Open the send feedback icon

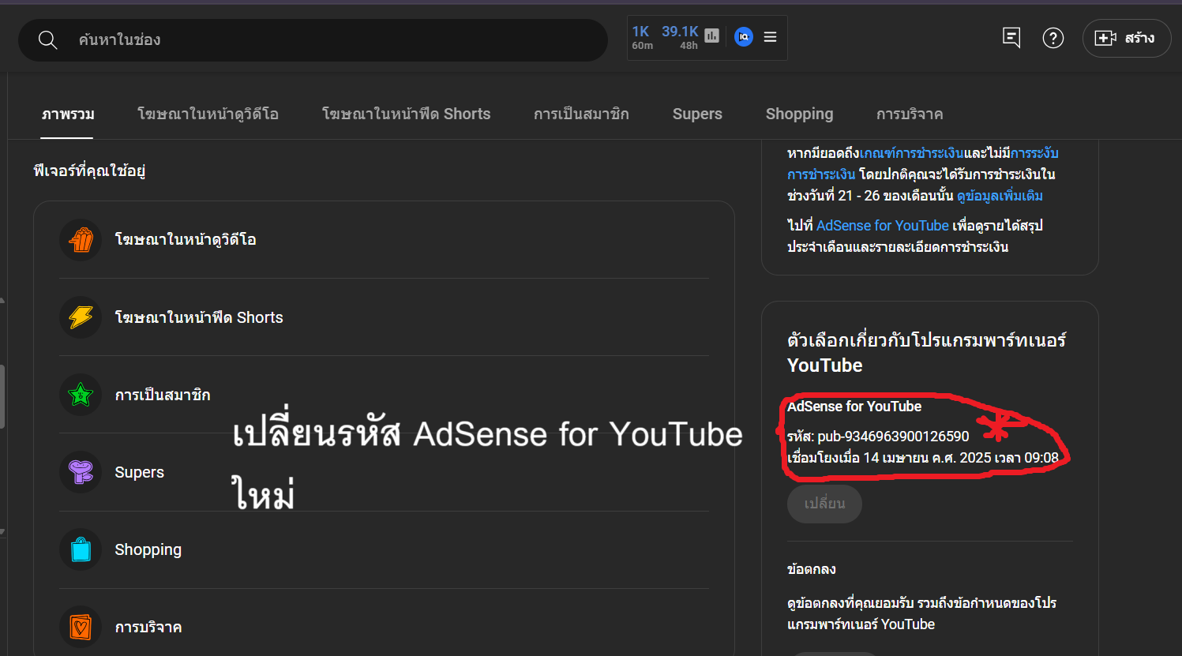(x=1011, y=38)
